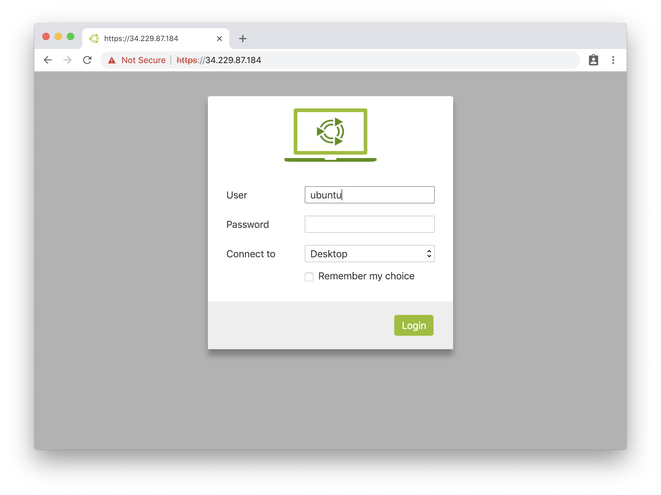Click the User label
Viewport: 661px width, 495px height.
click(x=237, y=195)
